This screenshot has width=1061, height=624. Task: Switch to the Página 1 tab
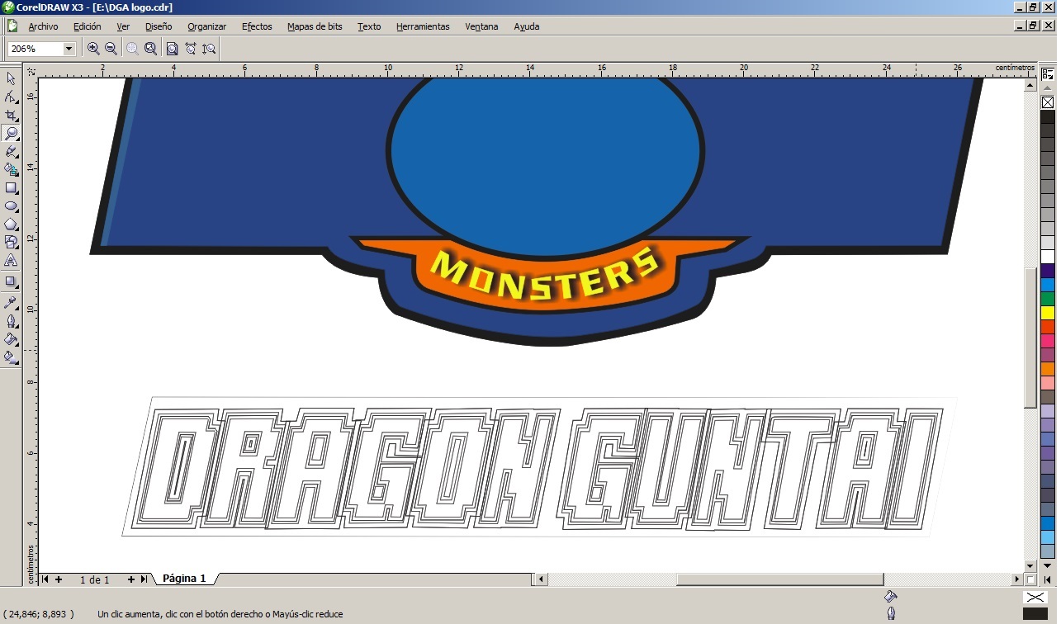[x=184, y=579]
